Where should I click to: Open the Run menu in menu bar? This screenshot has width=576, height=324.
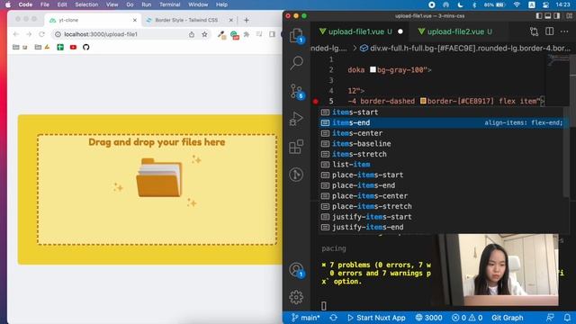tap(146, 4)
